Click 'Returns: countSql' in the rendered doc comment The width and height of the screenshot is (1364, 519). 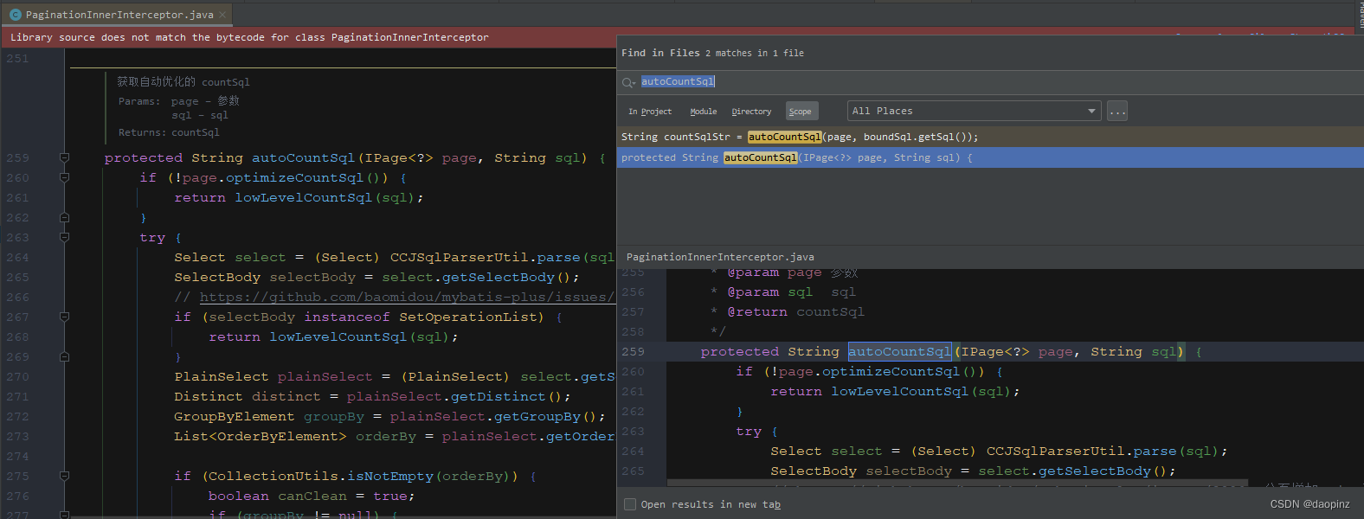coord(169,132)
